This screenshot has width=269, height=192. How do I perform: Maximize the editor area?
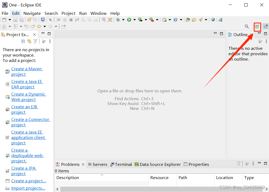click(221, 34)
